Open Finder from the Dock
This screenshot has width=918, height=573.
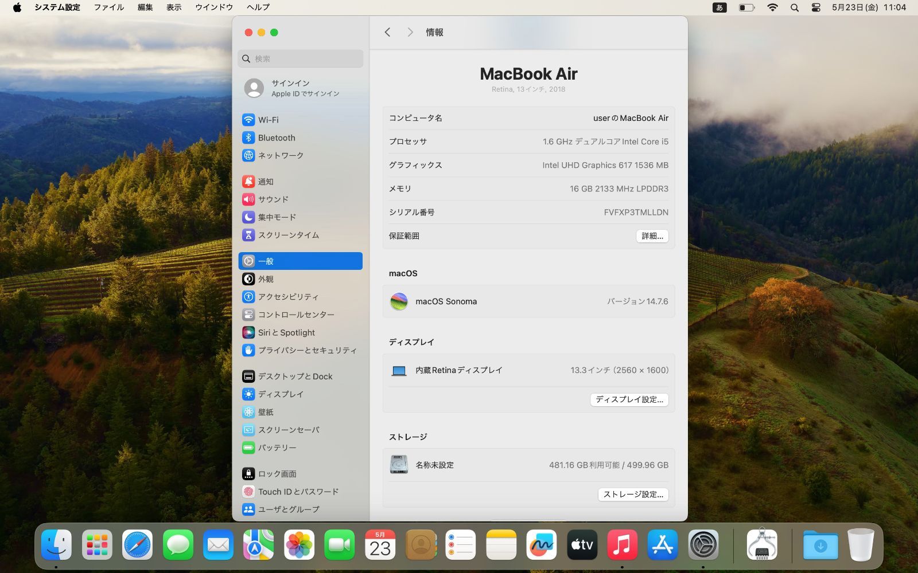click(56, 544)
